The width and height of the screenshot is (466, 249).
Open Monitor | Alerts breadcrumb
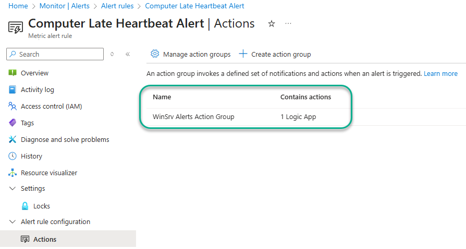65,6
